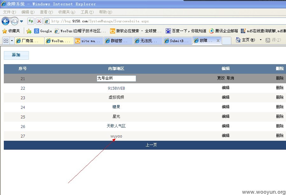This screenshot has height=195, width=286.
Task: Click the 九号会所 edit text field
Action: pos(116,78)
